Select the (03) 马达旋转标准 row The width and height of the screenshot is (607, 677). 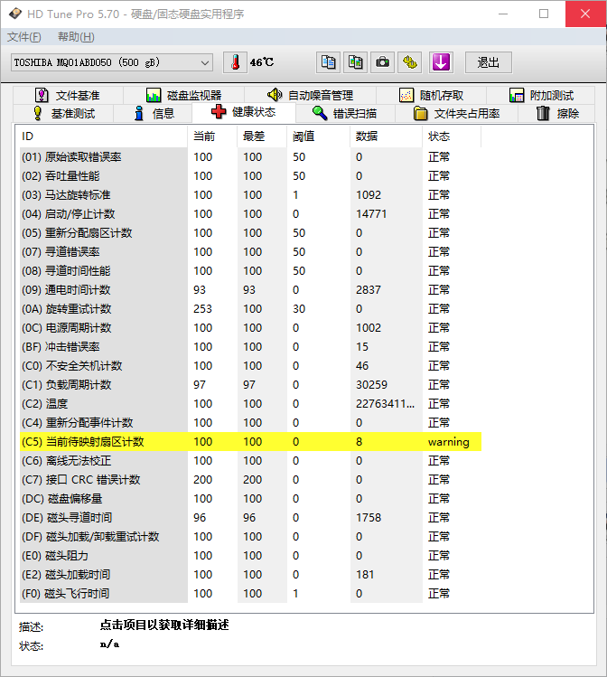[x=250, y=195]
